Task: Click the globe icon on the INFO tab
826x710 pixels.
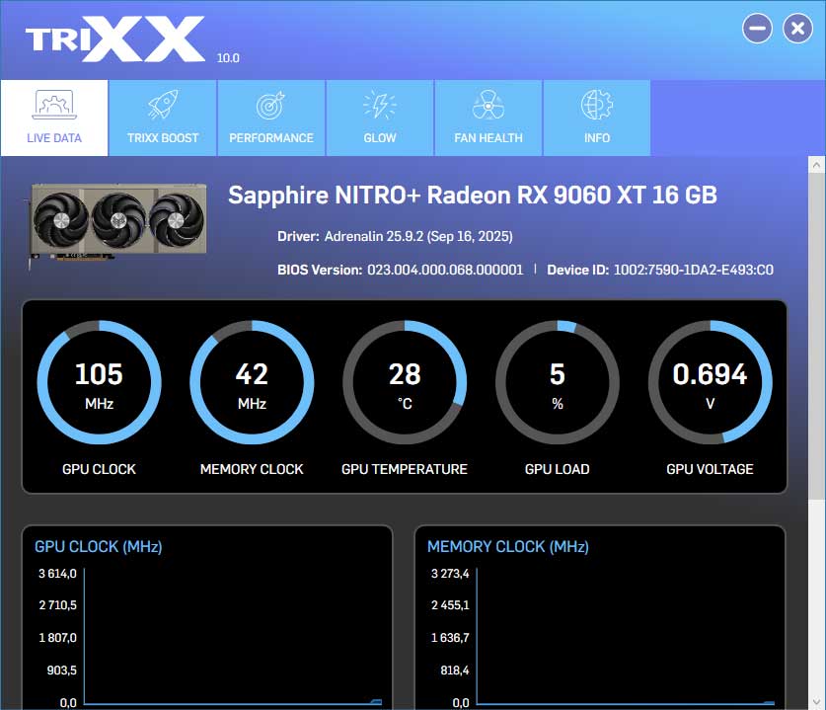Action: click(596, 103)
